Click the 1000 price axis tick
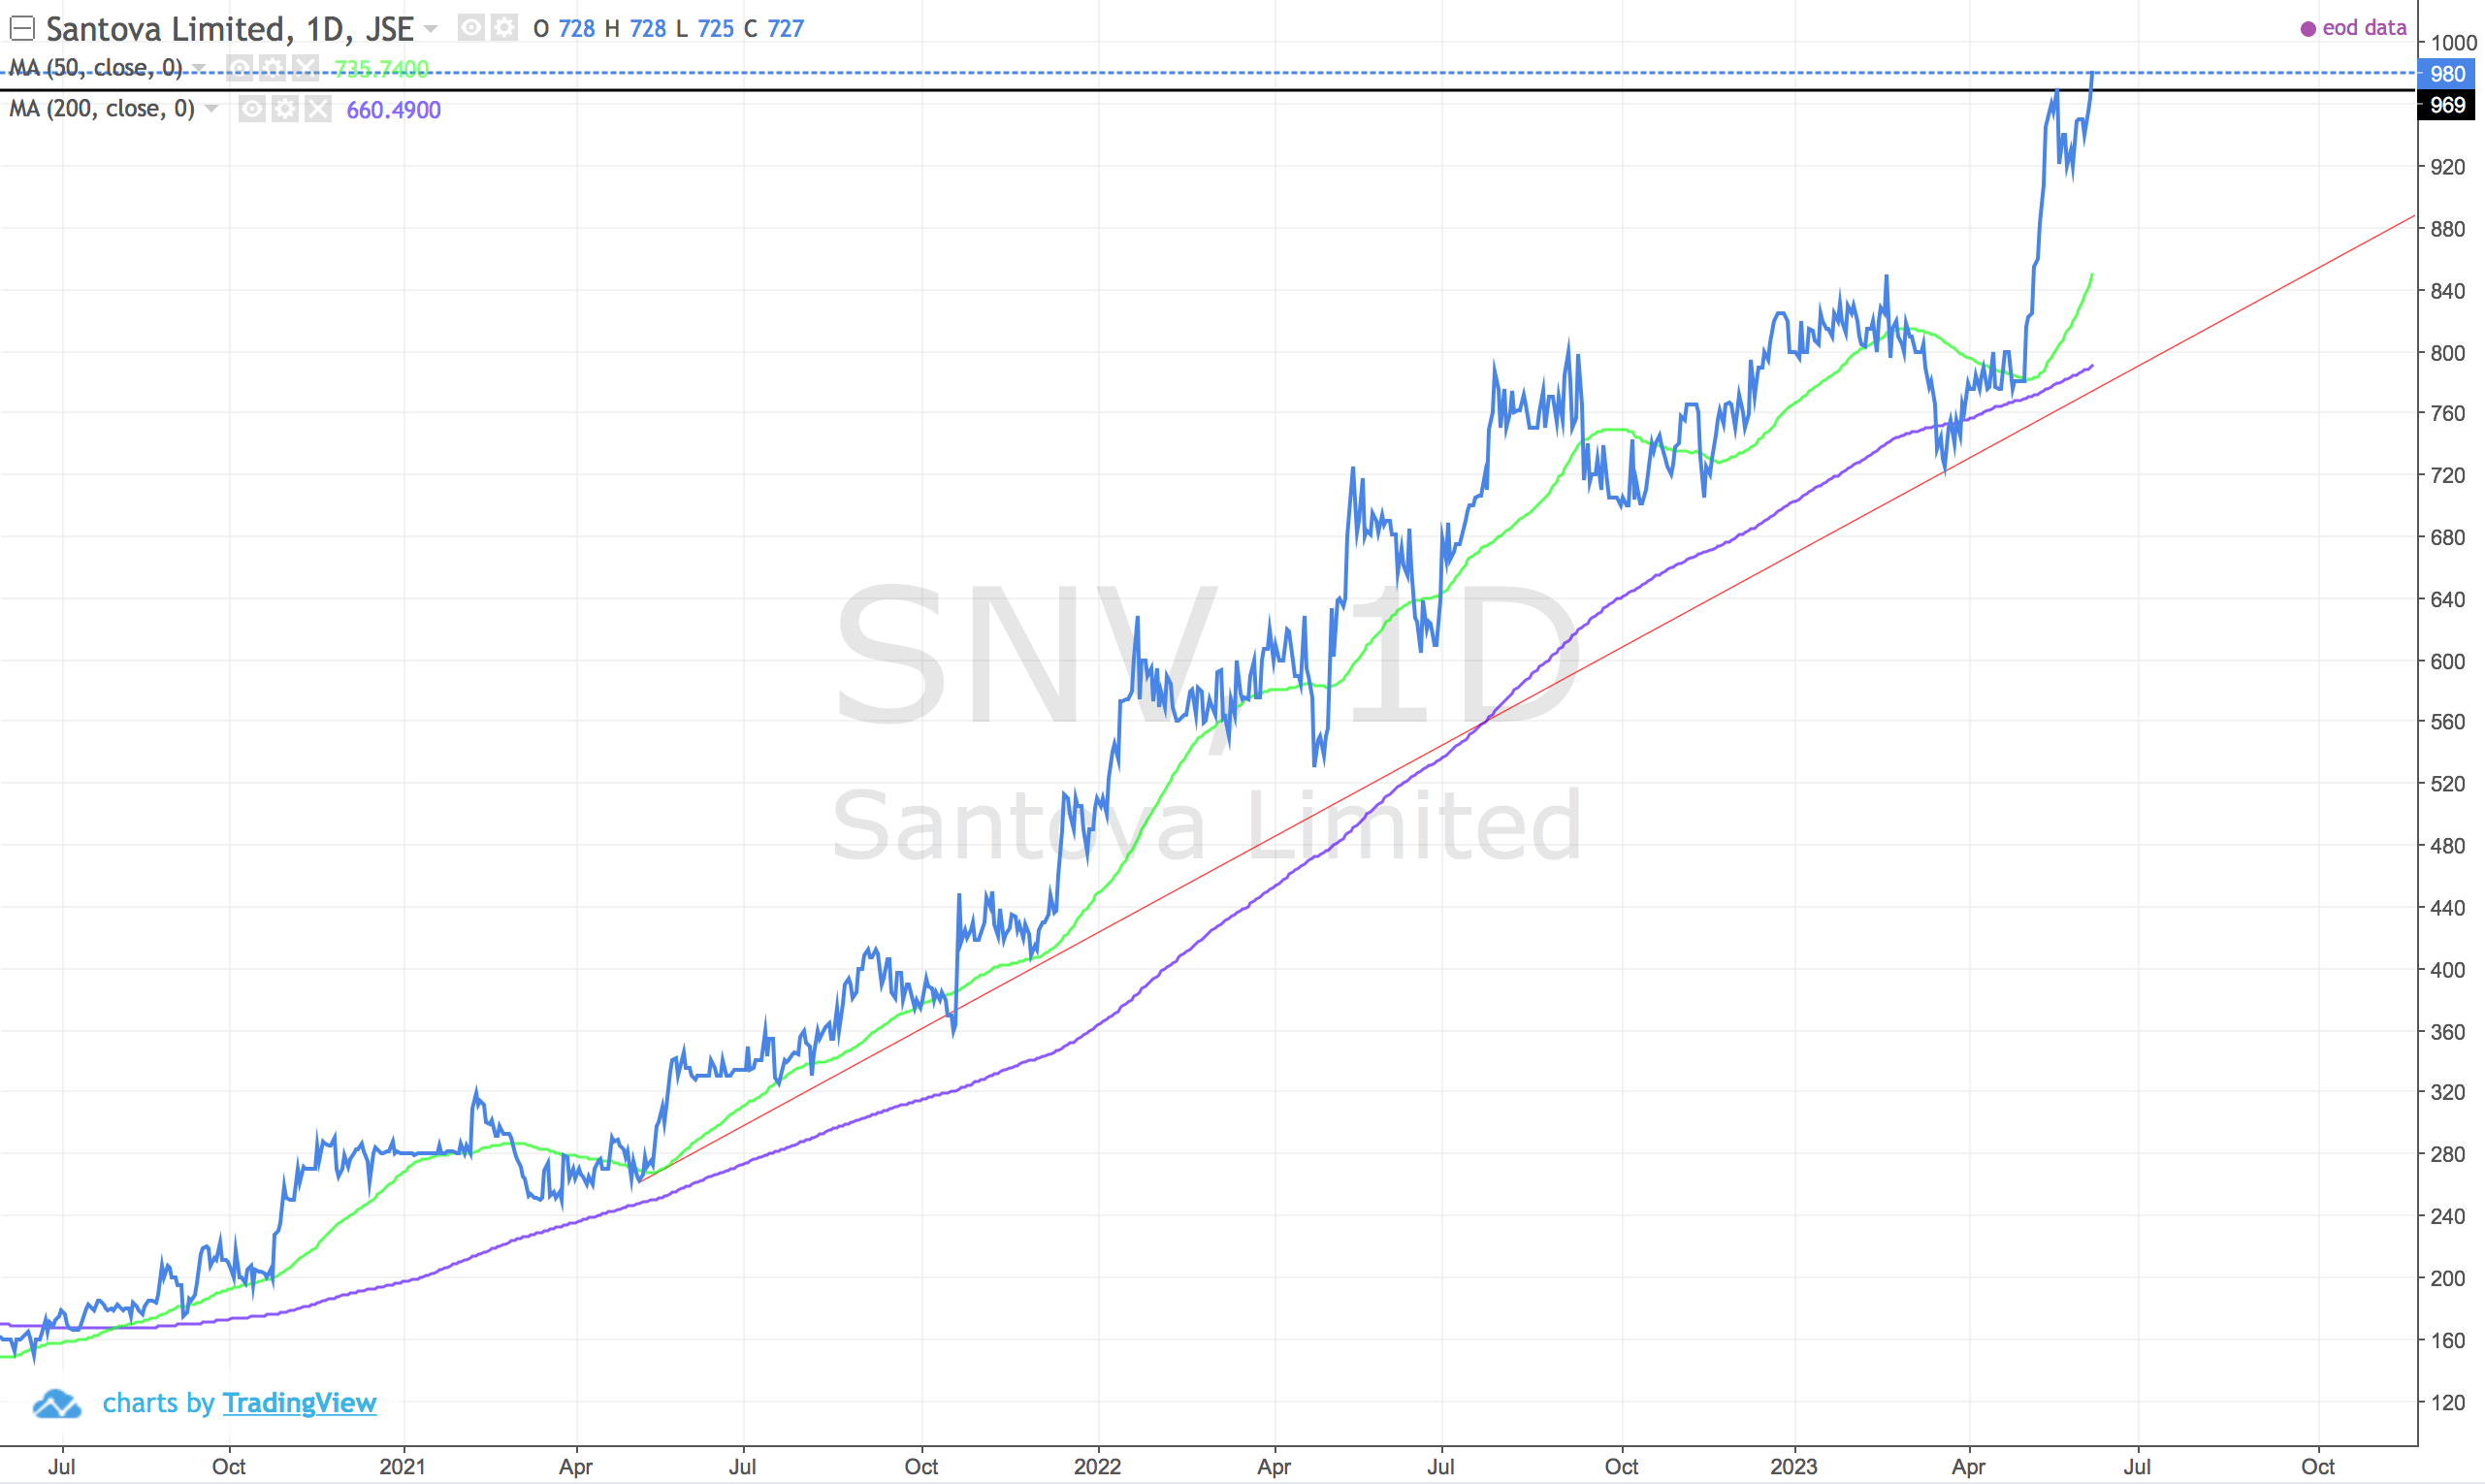The width and height of the screenshot is (2485, 1484). [x=2453, y=43]
